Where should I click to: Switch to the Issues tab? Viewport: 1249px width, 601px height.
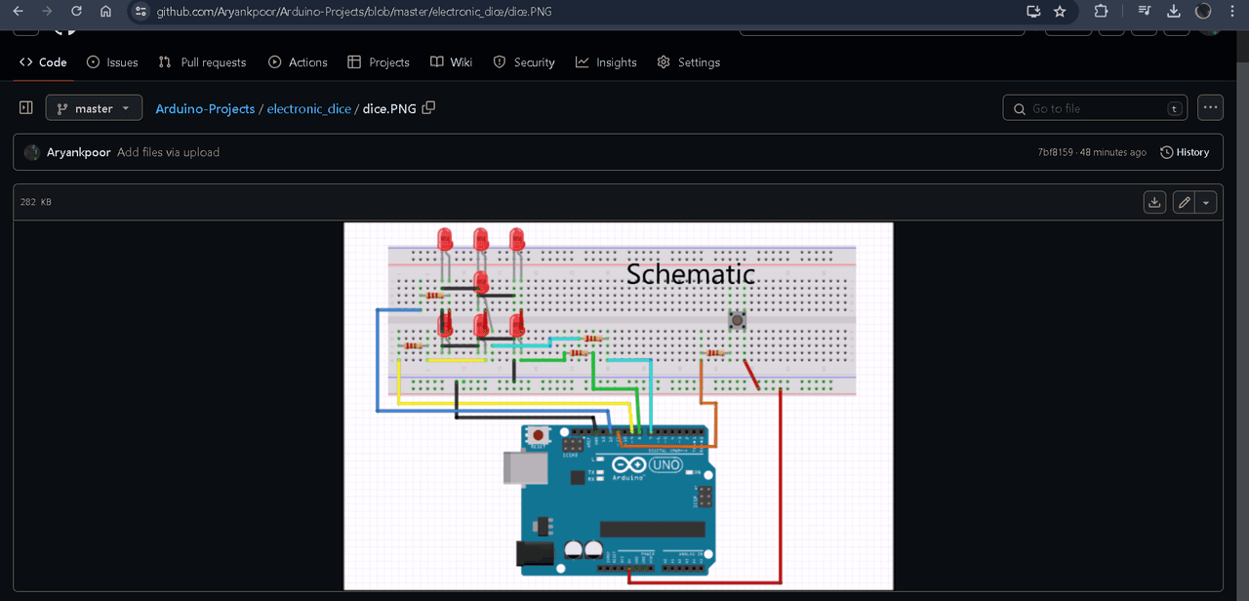[112, 62]
